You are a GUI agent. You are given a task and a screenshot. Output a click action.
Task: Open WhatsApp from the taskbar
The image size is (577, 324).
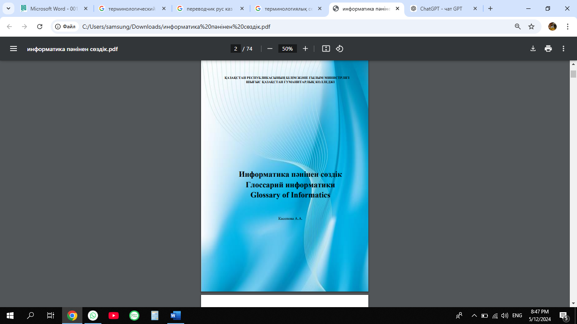93,316
